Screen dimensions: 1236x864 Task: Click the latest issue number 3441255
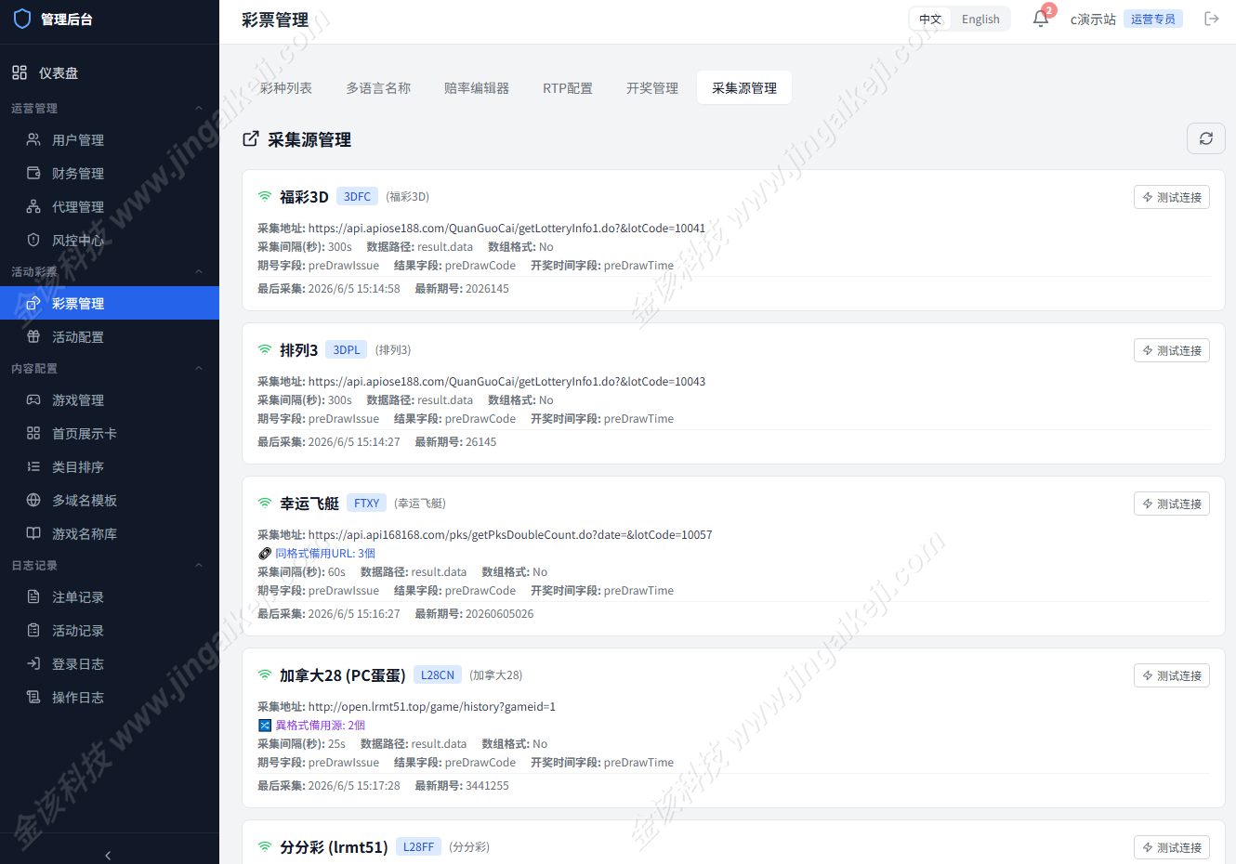point(487,785)
